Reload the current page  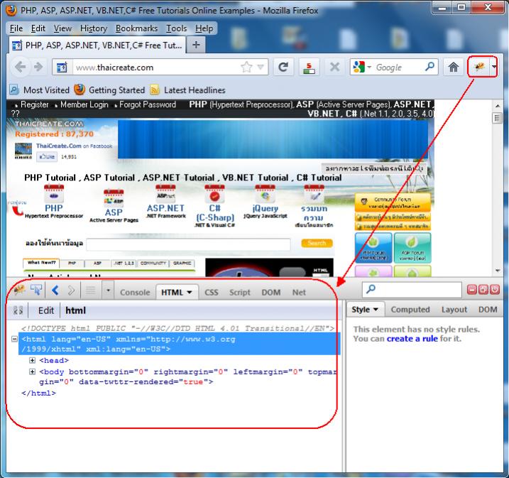click(283, 67)
